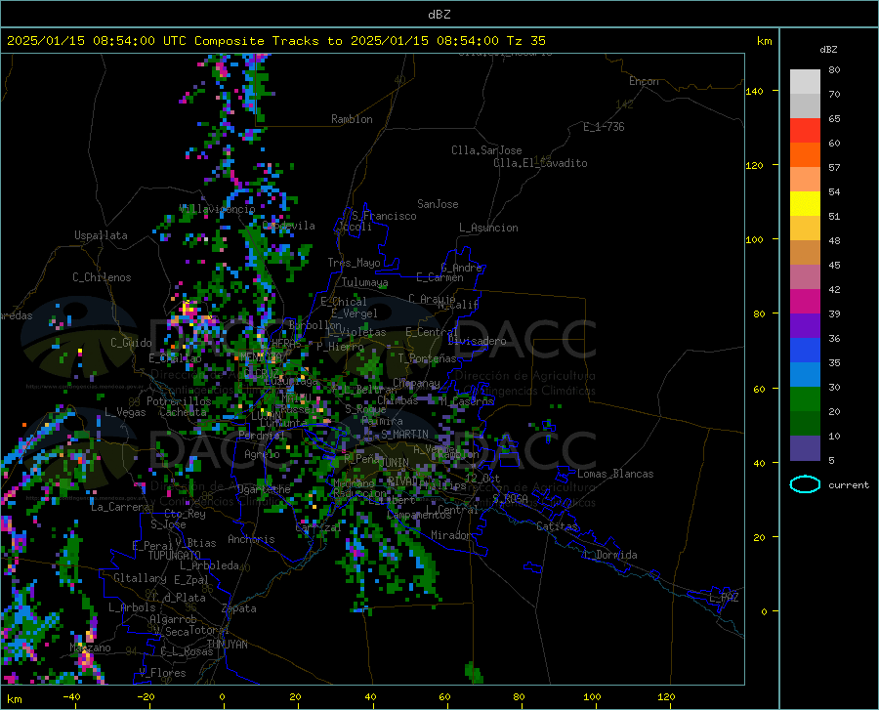Click the La_Carrera place label
The width and height of the screenshot is (879, 710).
click(120, 507)
